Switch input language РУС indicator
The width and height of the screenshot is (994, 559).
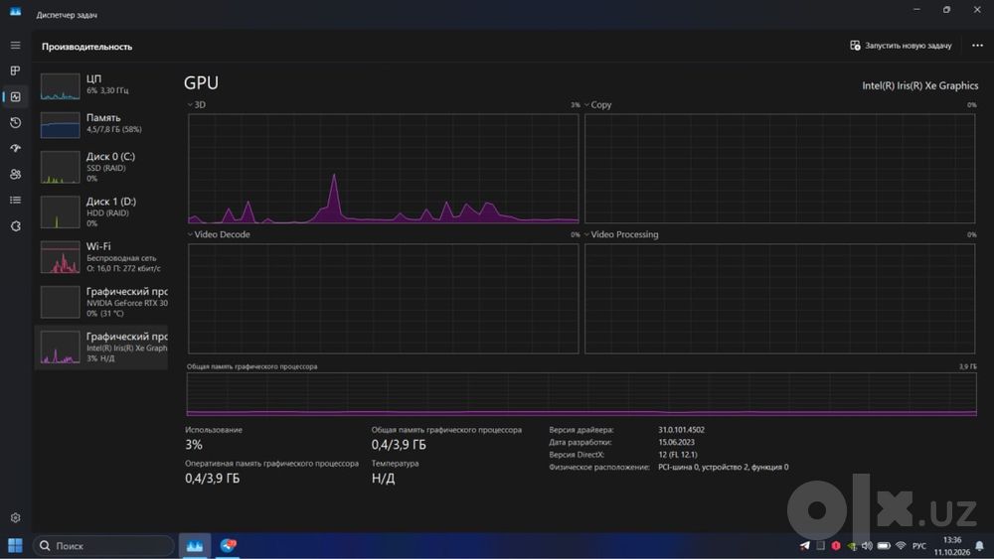919,546
